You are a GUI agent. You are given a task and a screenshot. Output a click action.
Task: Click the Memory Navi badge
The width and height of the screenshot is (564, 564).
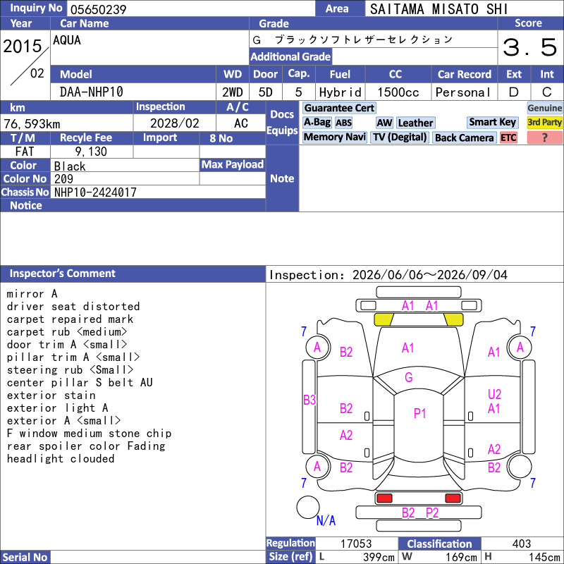pyautogui.click(x=334, y=137)
